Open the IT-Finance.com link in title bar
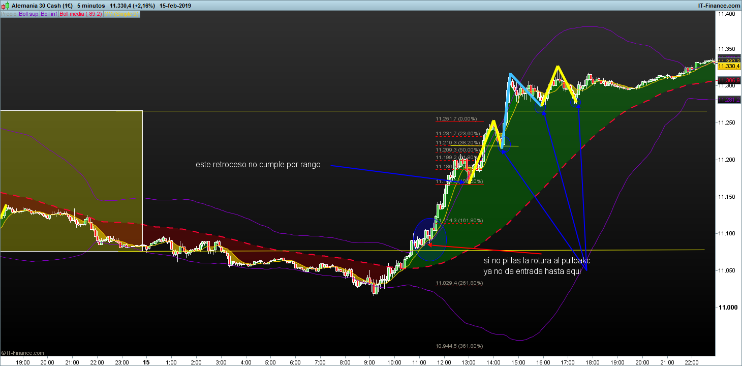This screenshot has width=742, height=366. (x=719, y=5)
